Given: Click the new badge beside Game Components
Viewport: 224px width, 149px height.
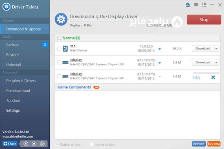Looking at the screenshot, I should [97, 87].
